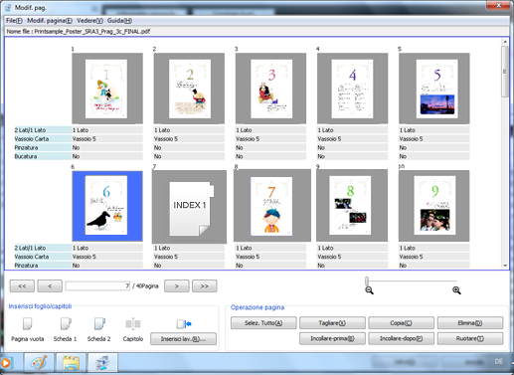Select page 3 thumbnail

point(270,89)
